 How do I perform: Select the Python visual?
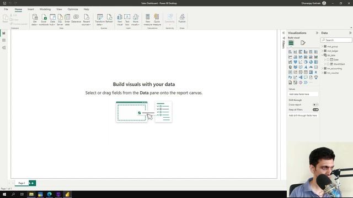290,78
